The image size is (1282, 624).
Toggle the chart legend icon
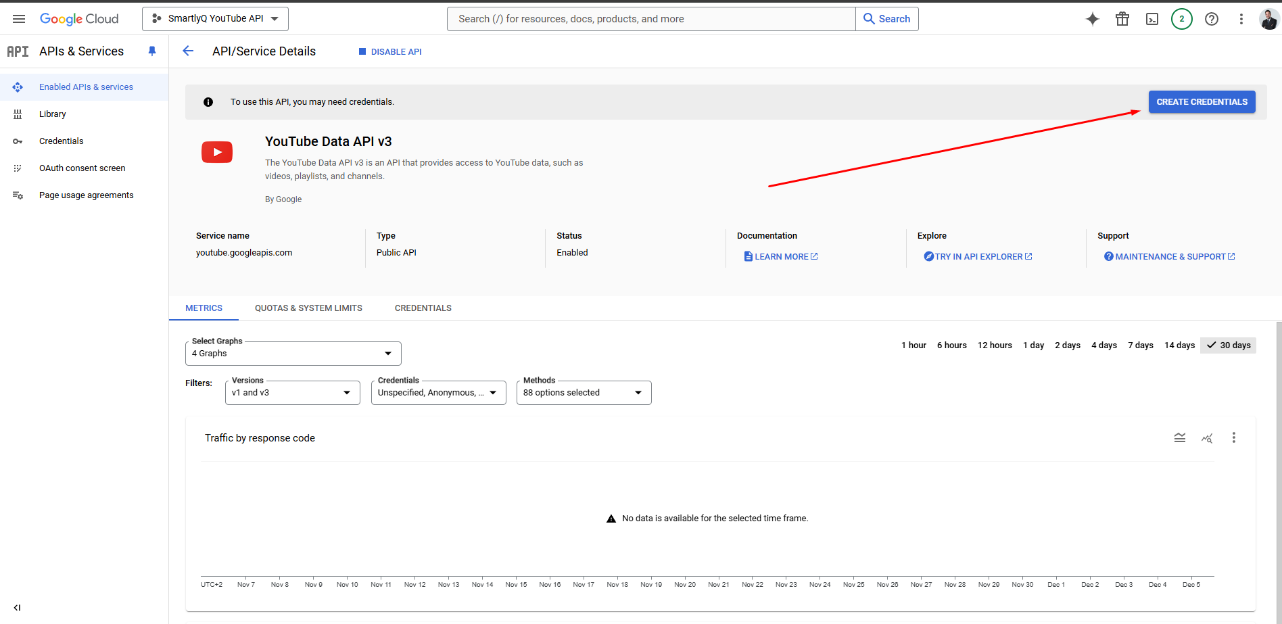pos(1180,438)
